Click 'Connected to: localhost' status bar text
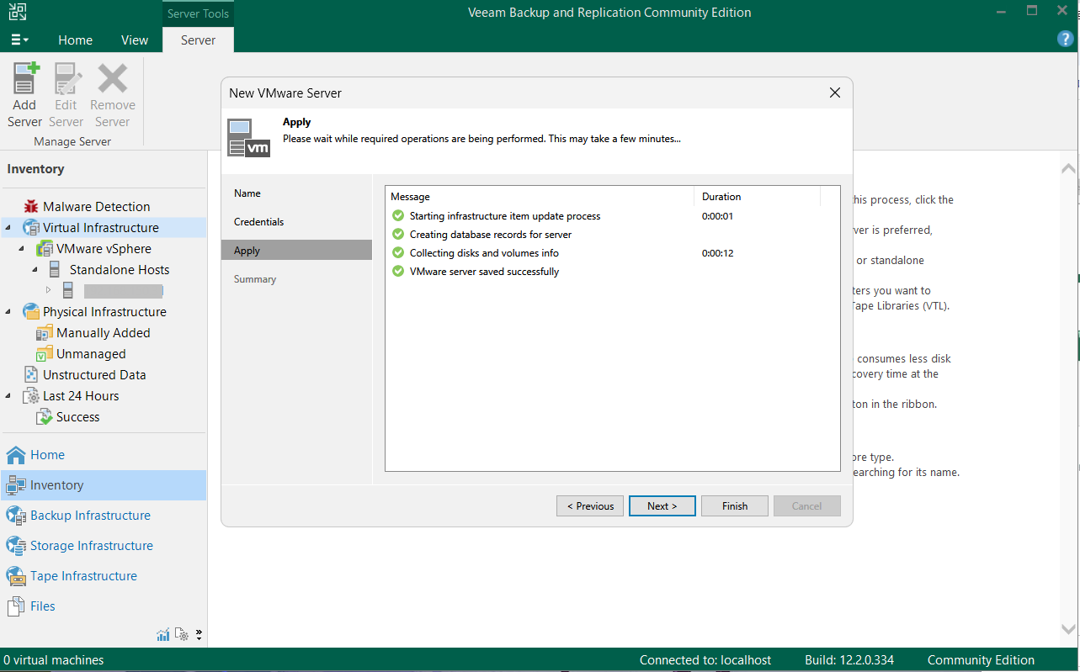The height and width of the screenshot is (672, 1080). click(705, 660)
